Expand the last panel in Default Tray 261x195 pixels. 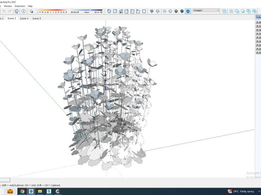pos(258,53)
